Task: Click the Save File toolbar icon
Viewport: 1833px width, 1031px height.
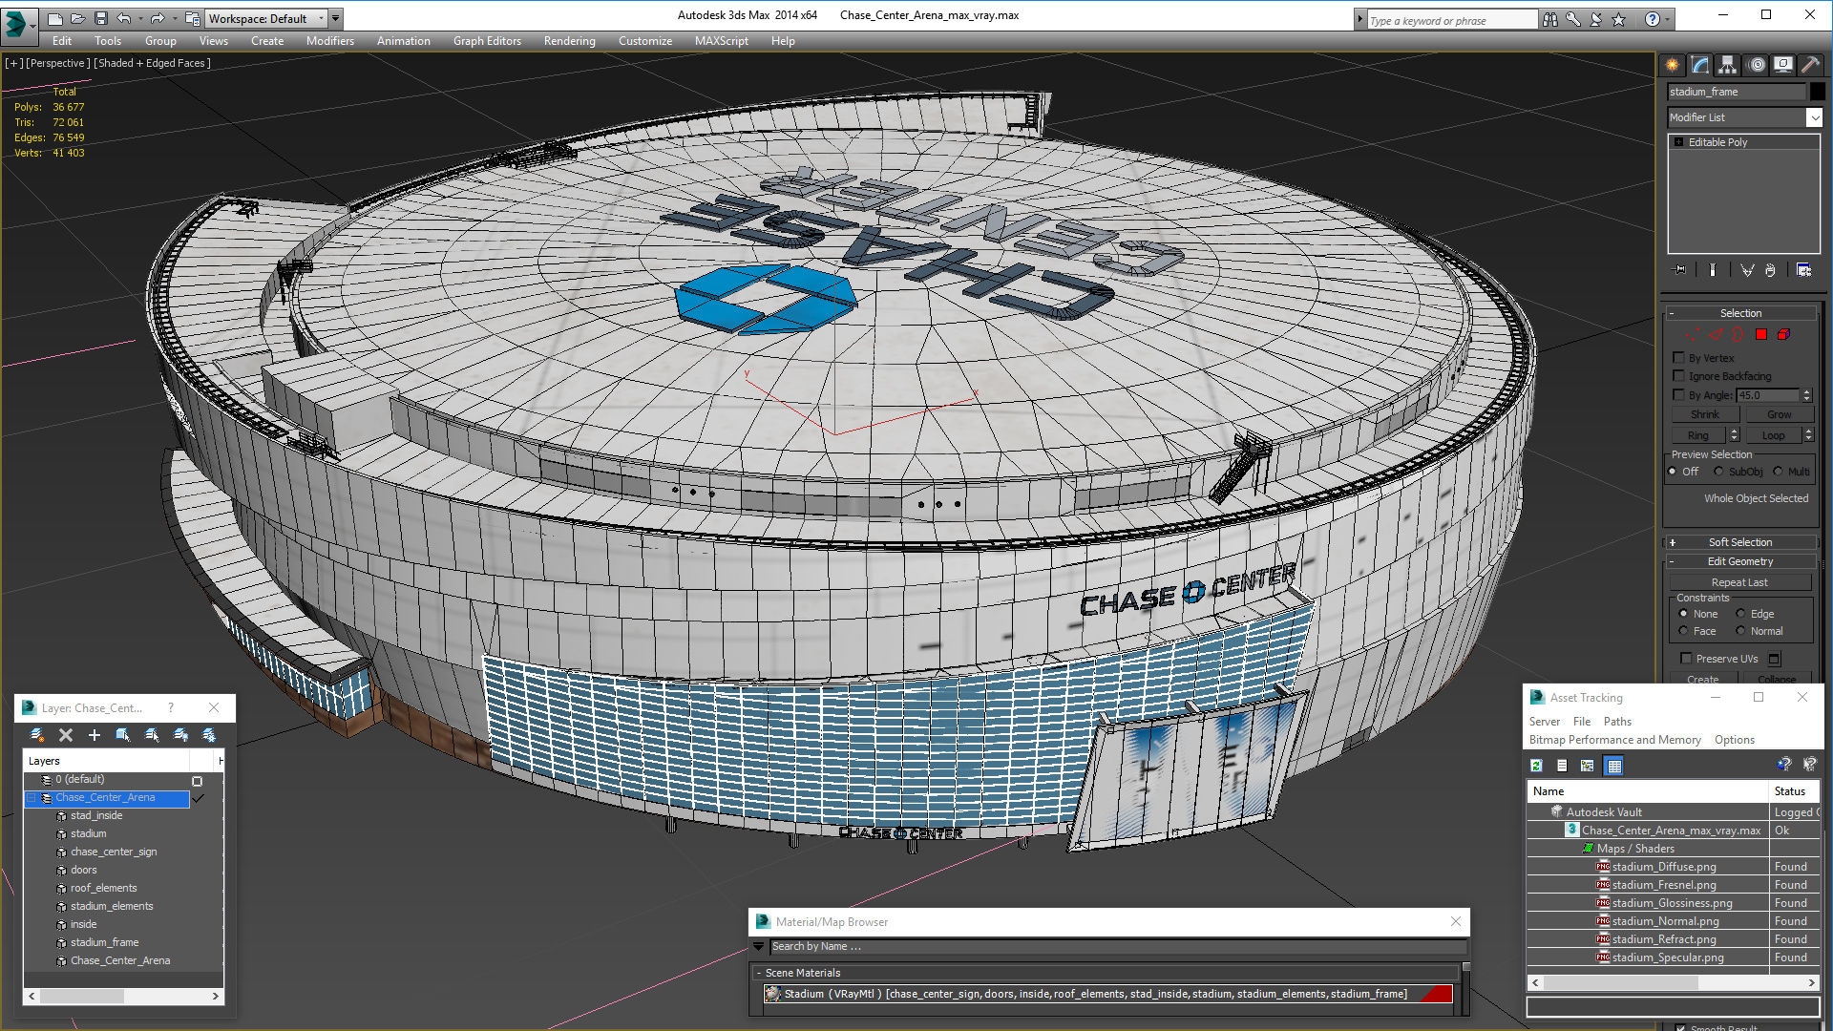Action: tap(101, 18)
